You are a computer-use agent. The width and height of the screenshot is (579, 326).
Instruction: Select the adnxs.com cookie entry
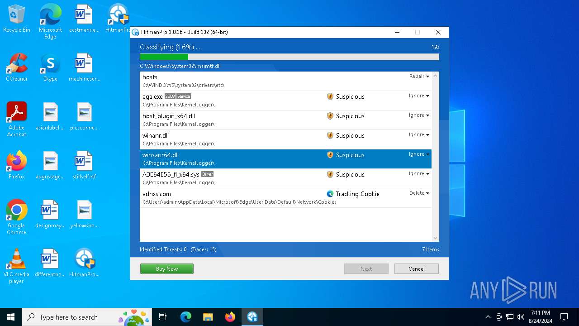coord(286,198)
